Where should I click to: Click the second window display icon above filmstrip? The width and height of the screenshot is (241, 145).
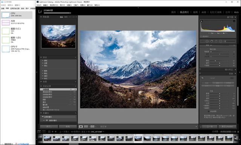click(44, 131)
